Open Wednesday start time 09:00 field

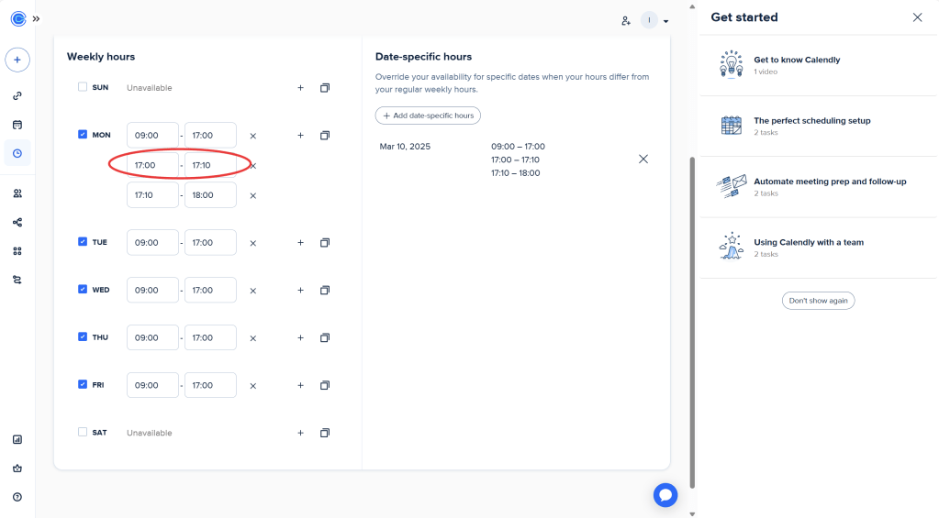point(152,291)
